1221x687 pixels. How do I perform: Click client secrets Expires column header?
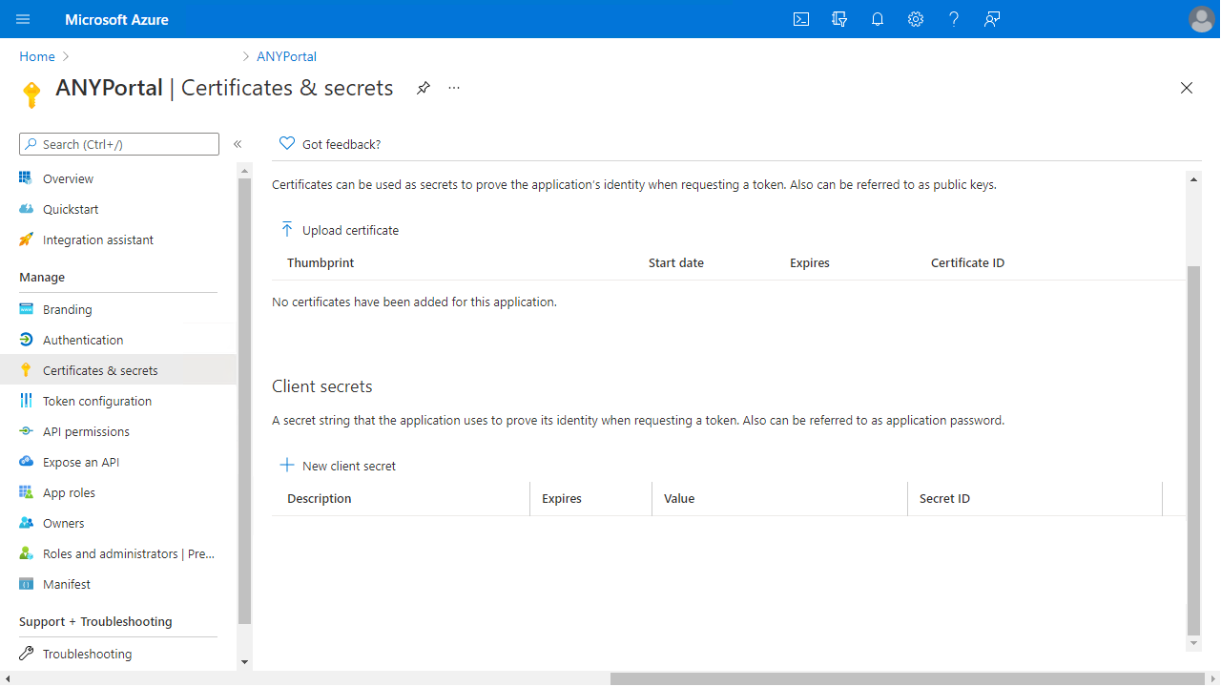click(562, 498)
